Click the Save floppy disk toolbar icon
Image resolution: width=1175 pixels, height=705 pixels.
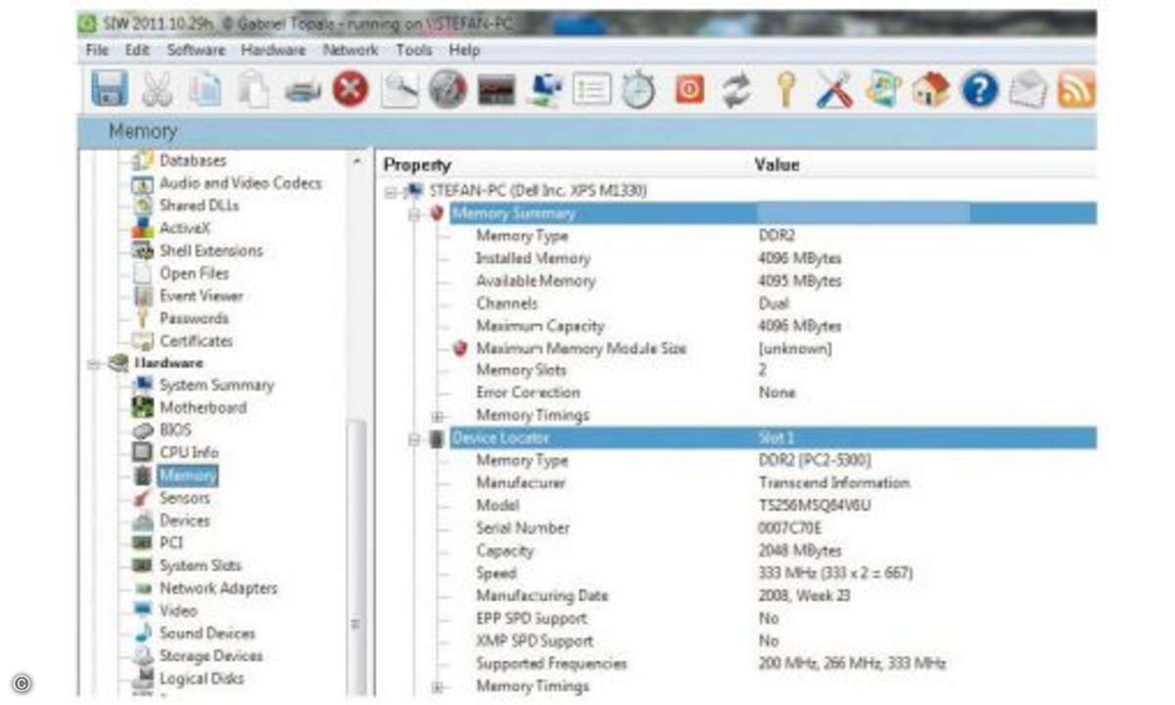tap(109, 90)
